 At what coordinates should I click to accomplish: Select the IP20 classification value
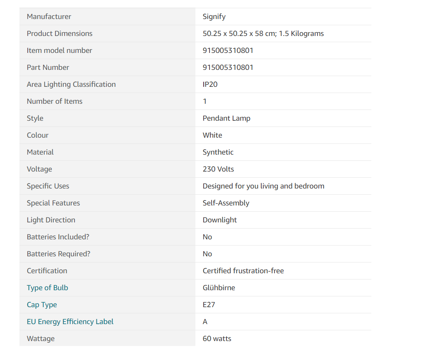(210, 84)
